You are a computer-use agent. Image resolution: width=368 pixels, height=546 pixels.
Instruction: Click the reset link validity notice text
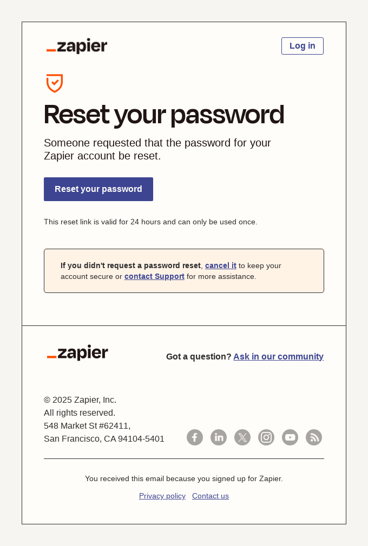point(150,222)
